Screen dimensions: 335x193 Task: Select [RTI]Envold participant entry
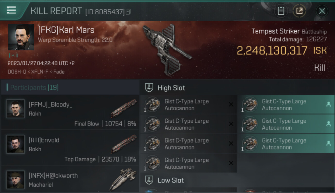tap(70, 148)
